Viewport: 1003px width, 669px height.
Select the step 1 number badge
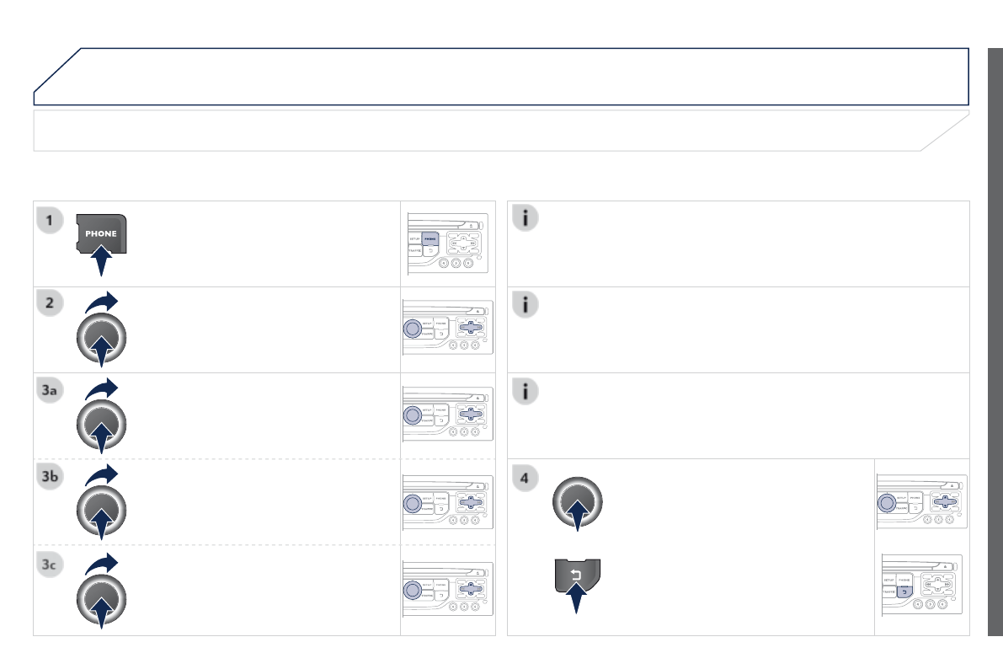[x=51, y=221]
